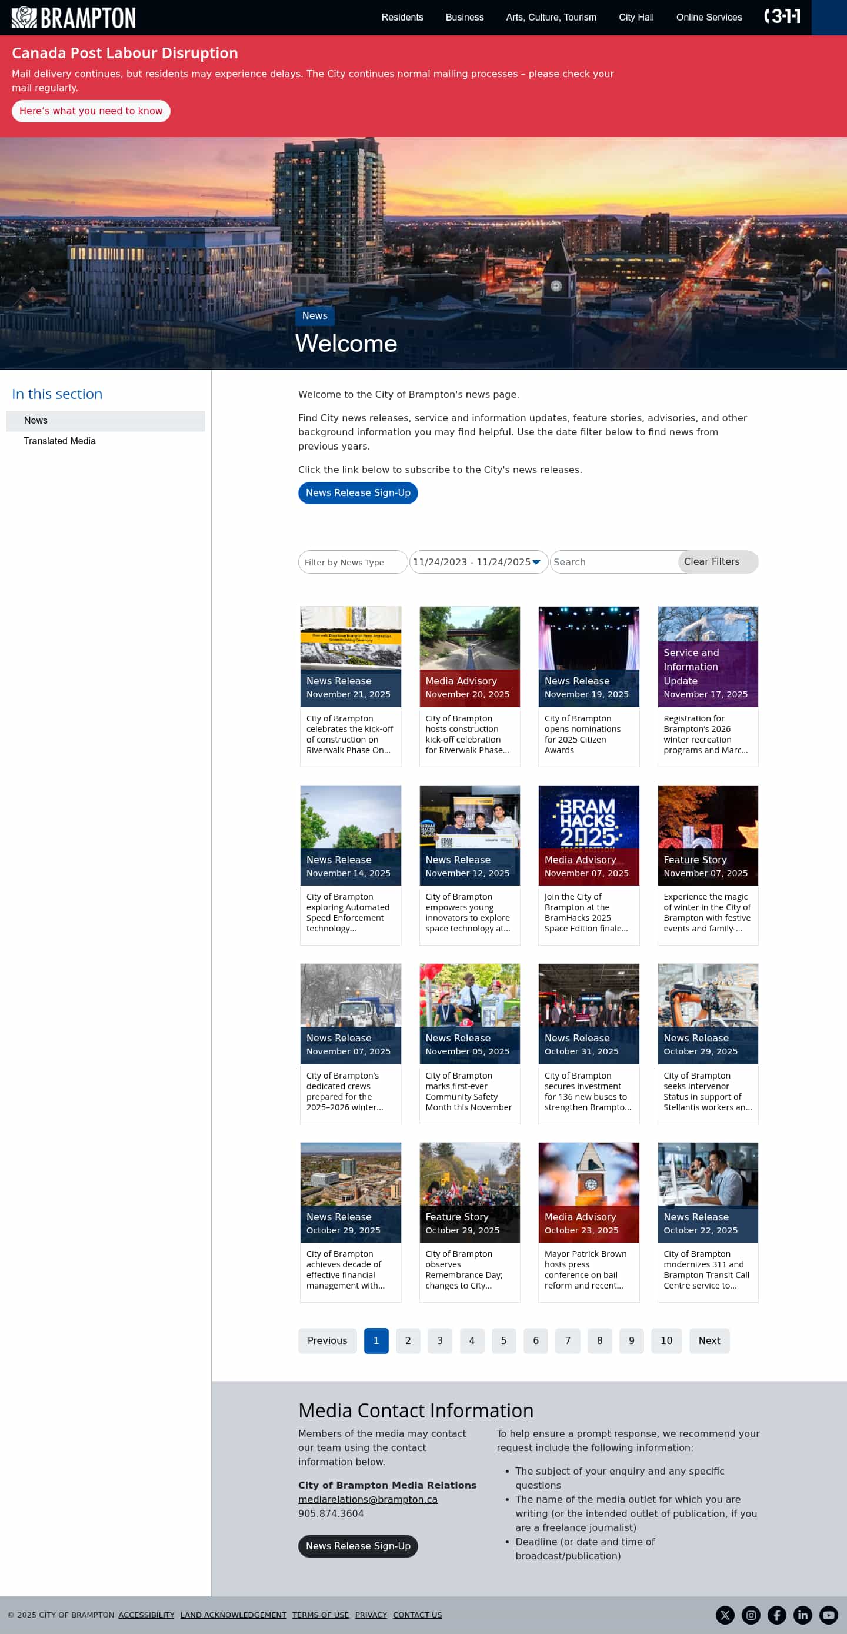Click the blue News Release Sign-Up button
The image size is (847, 1634).
click(x=358, y=493)
